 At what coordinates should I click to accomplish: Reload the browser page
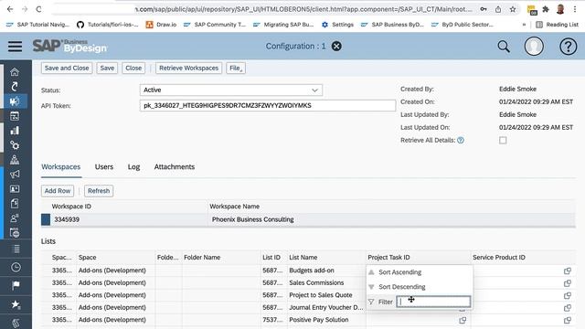pos(38,9)
